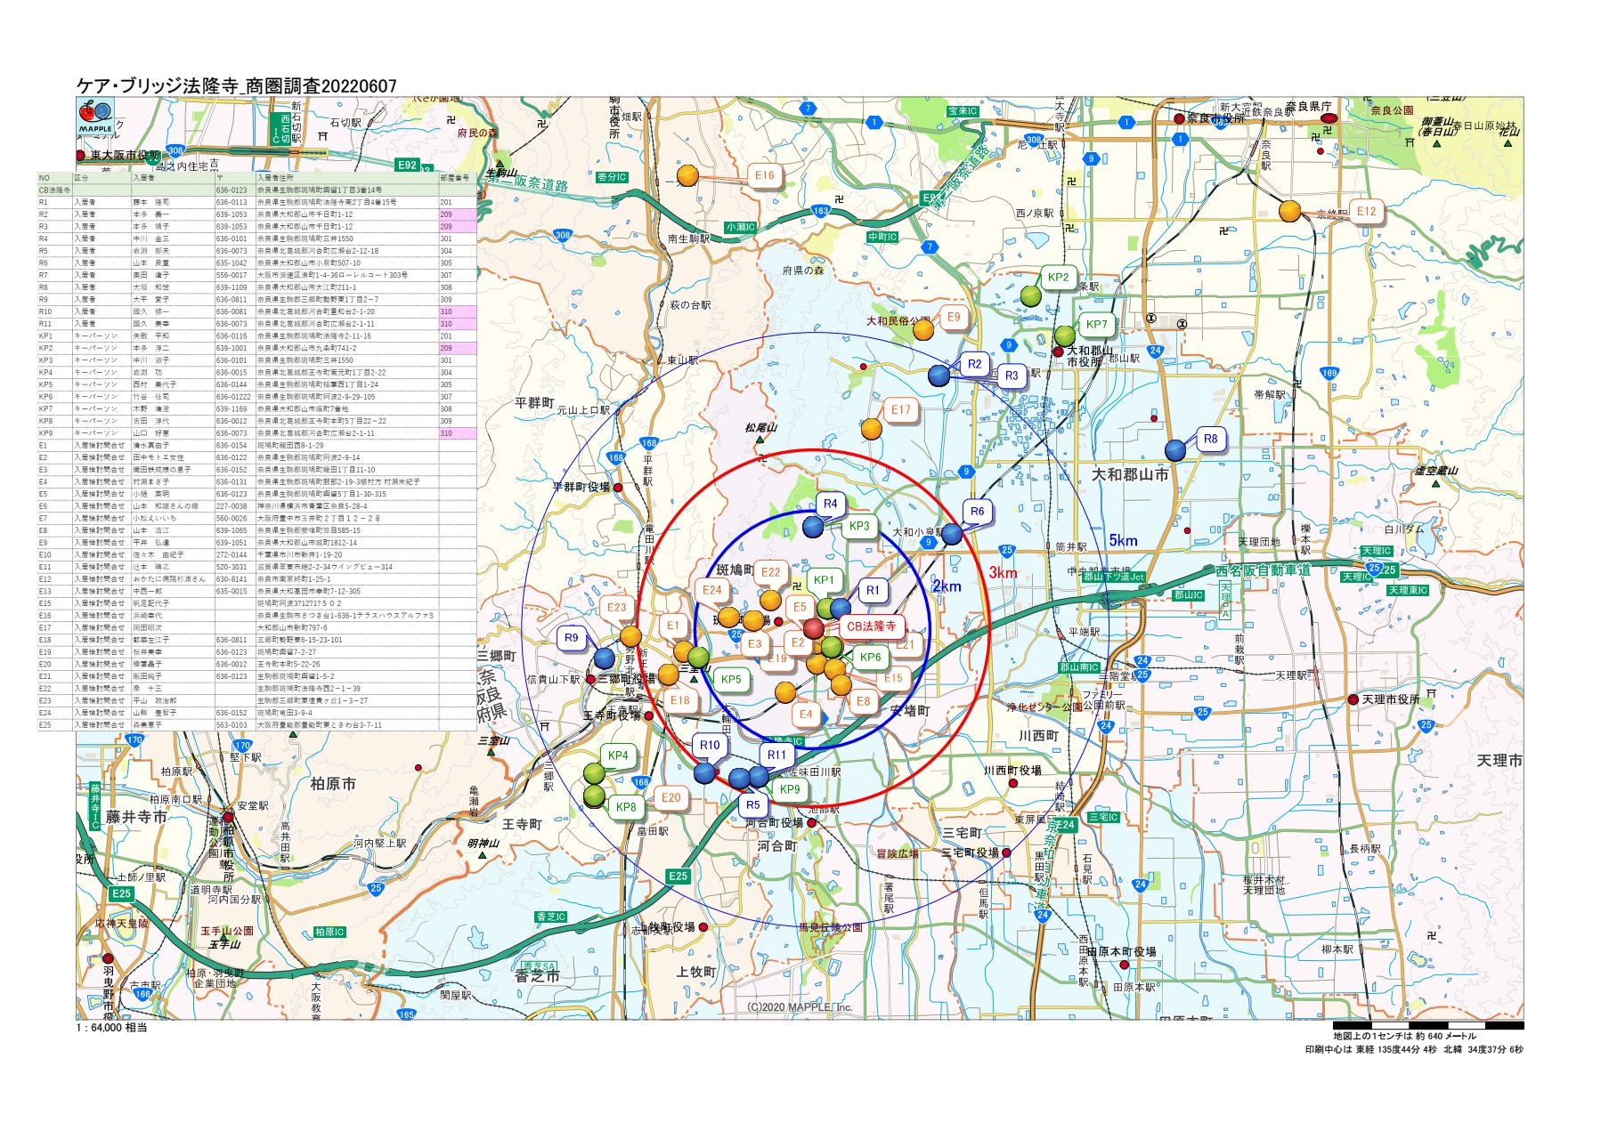Click the orange marker next to E9
The image size is (1601, 1131).
tap(923, 330)
